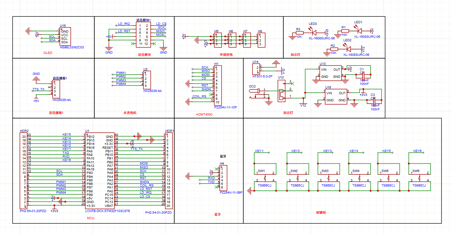The height and width of the screenshot is (234, 452).
Task: Select the H6 header in 外部供电
Action: [233, 40]
